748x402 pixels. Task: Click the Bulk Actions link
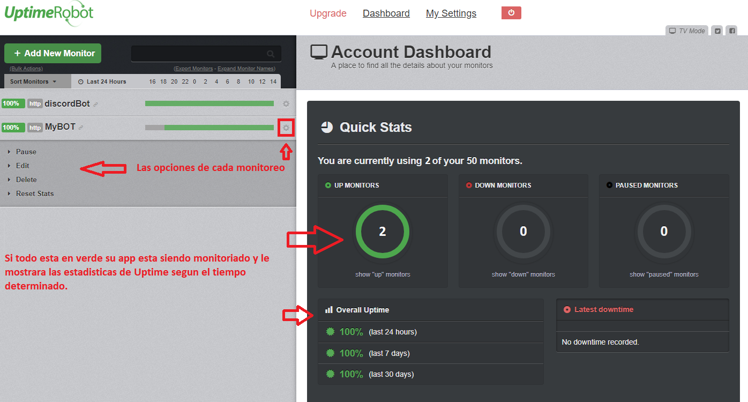(x=26, y=69)
